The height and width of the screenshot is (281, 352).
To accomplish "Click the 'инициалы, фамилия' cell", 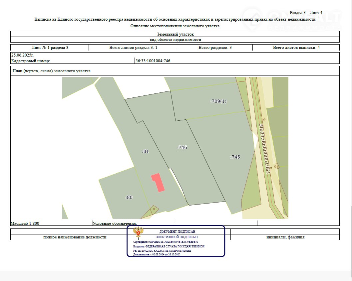I will 285,237.
